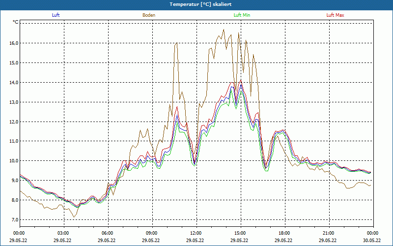The width and height of the screenshot is (393, 246).
Task: Click the 30.05.22 date label
Action: (372, 240)
